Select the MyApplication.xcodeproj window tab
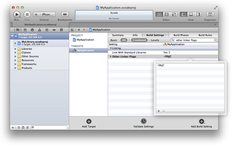Image resolution: width=231 pixels, height=145 pixels. tap(41, 25)
